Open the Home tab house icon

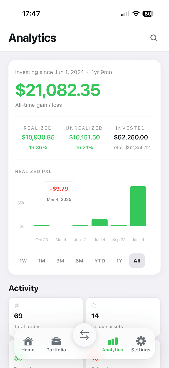(x=28, y=341)
